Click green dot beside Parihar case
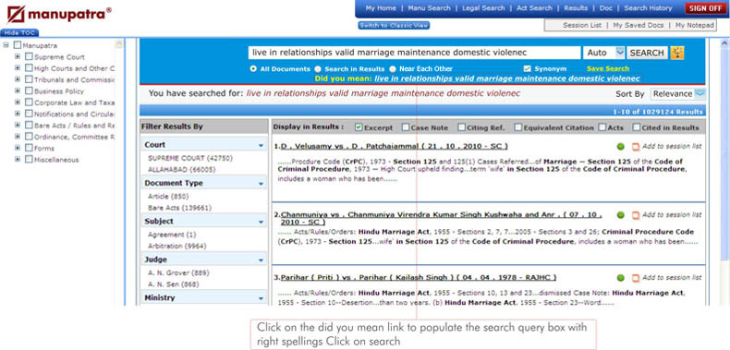Viewport: 730px width, 350px height. [x=621, y=278]
